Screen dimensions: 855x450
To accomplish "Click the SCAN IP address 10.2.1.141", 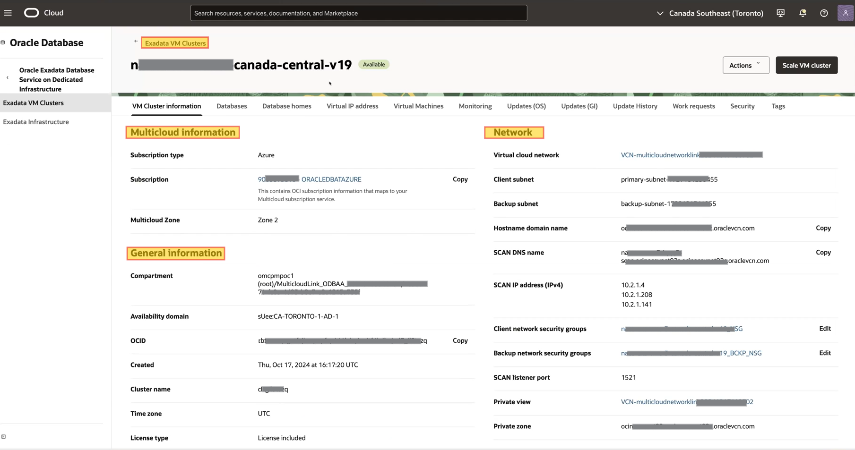I will point(637,305).
